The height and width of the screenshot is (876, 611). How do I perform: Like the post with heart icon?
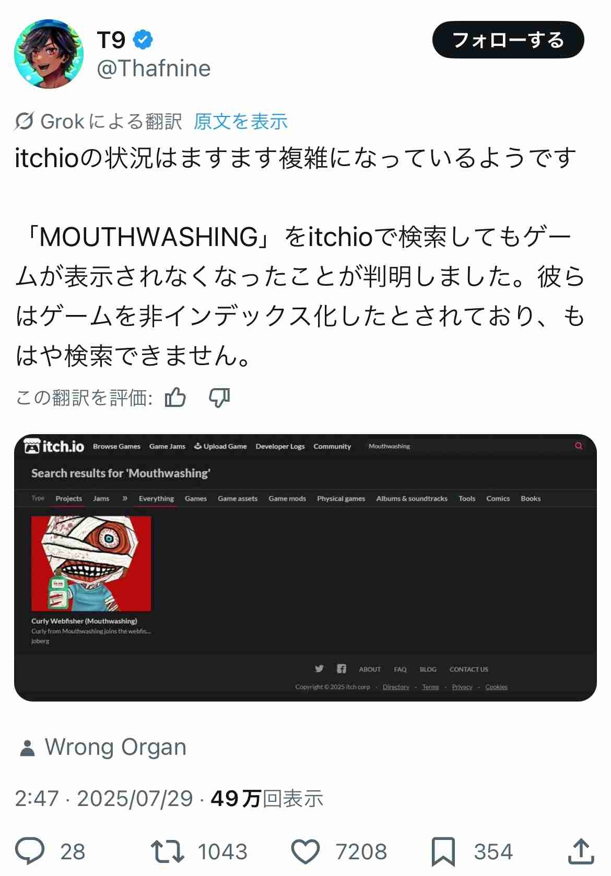(x=305, y=851)
